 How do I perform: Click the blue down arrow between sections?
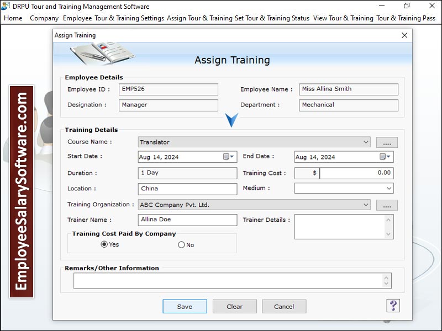pos(231,120)
